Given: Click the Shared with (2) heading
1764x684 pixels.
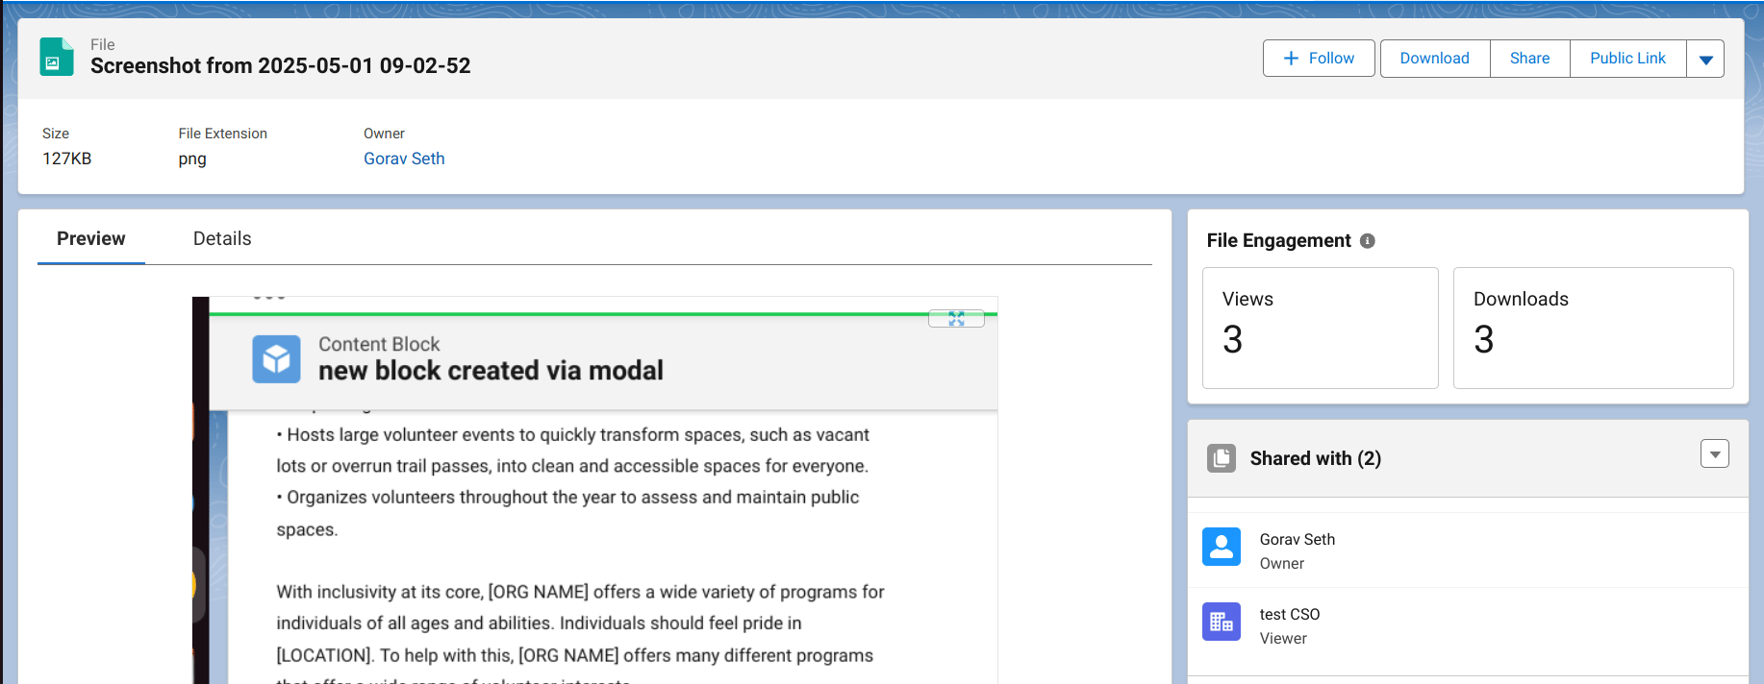Looking at the screenshot, I should click(1315, 458).
